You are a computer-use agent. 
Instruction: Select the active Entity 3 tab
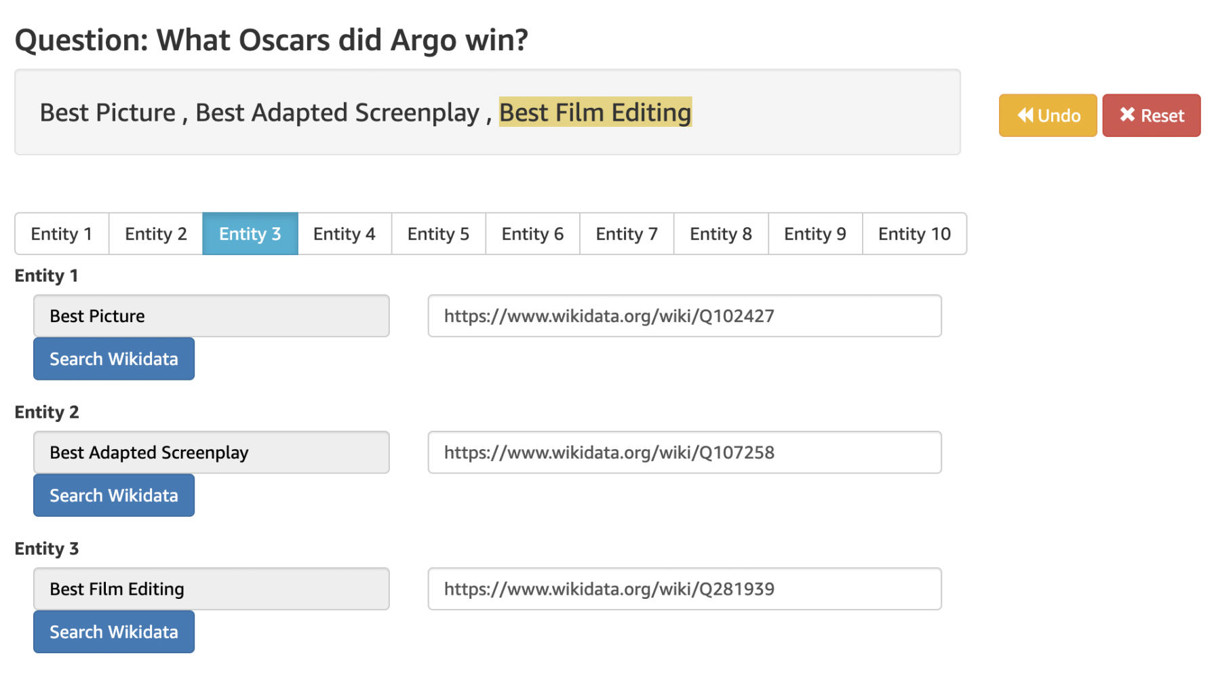click(x=250, y=234)
